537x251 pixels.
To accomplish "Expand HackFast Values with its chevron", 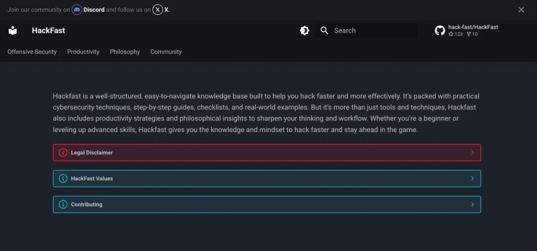I will click(472, 178).
